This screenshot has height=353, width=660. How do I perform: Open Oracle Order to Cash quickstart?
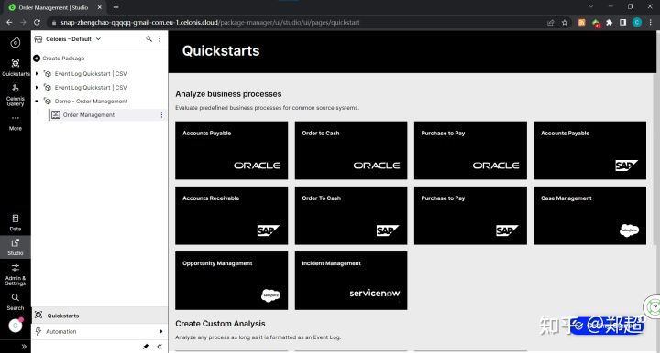(x=351, y=150)
